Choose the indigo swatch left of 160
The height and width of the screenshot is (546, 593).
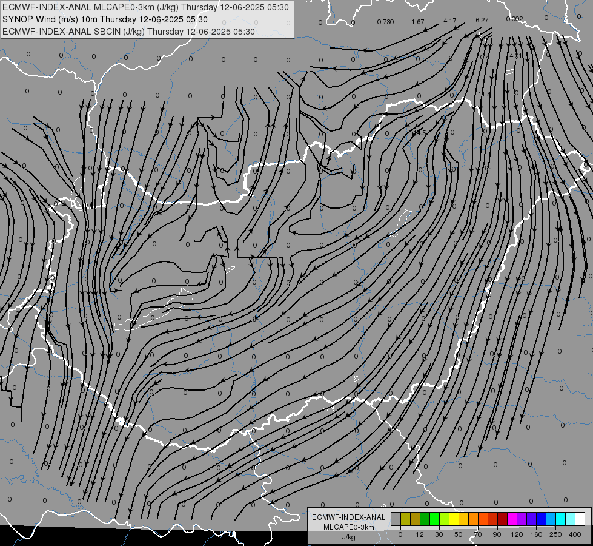tap(532, 519)
